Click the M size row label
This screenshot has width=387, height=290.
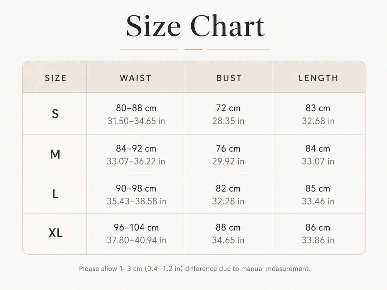point(55,154)
